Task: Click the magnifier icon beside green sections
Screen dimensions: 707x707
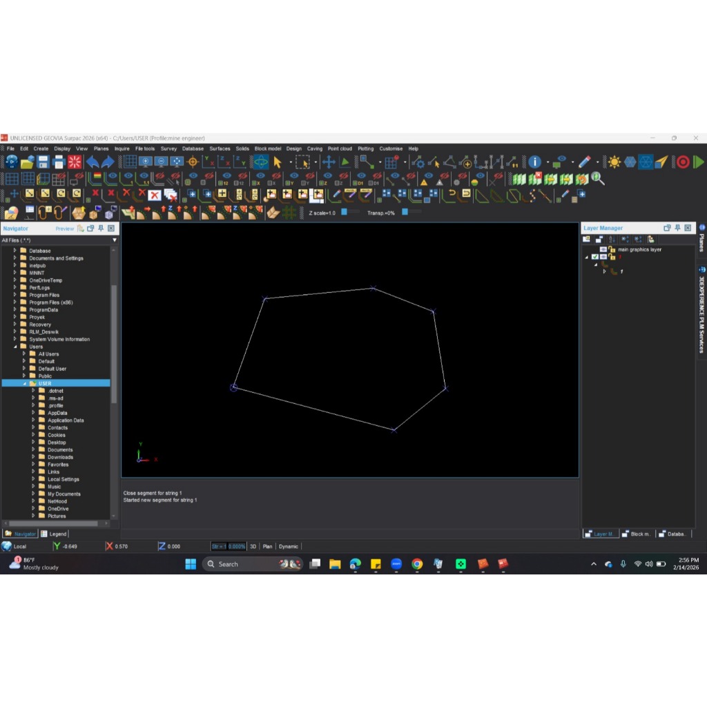Action: 597,179
